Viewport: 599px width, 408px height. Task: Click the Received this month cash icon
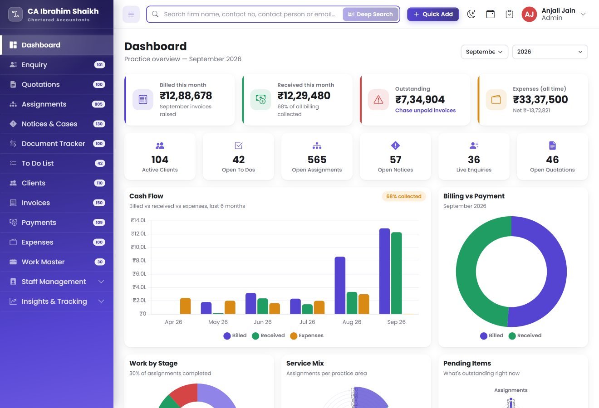tap(260, 100)
